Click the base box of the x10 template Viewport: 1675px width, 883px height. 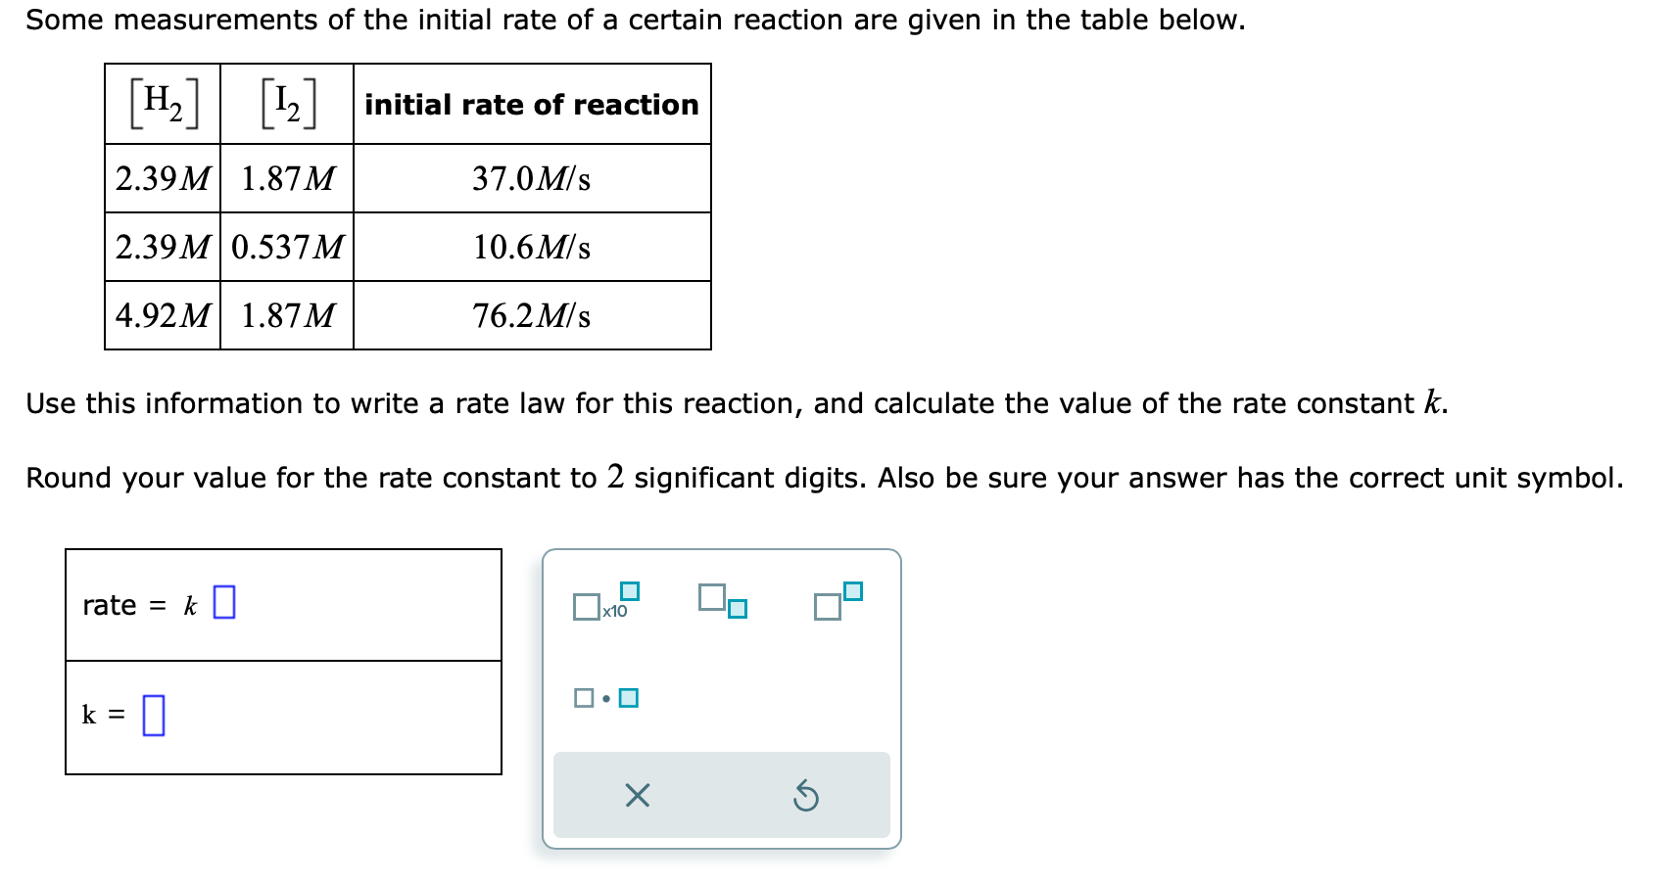point(585,607)
